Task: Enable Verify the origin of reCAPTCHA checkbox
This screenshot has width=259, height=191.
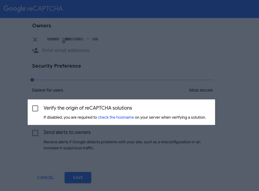Action: coord(35,108)
